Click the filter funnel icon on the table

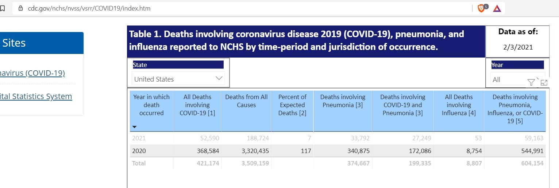coord(531,83)
